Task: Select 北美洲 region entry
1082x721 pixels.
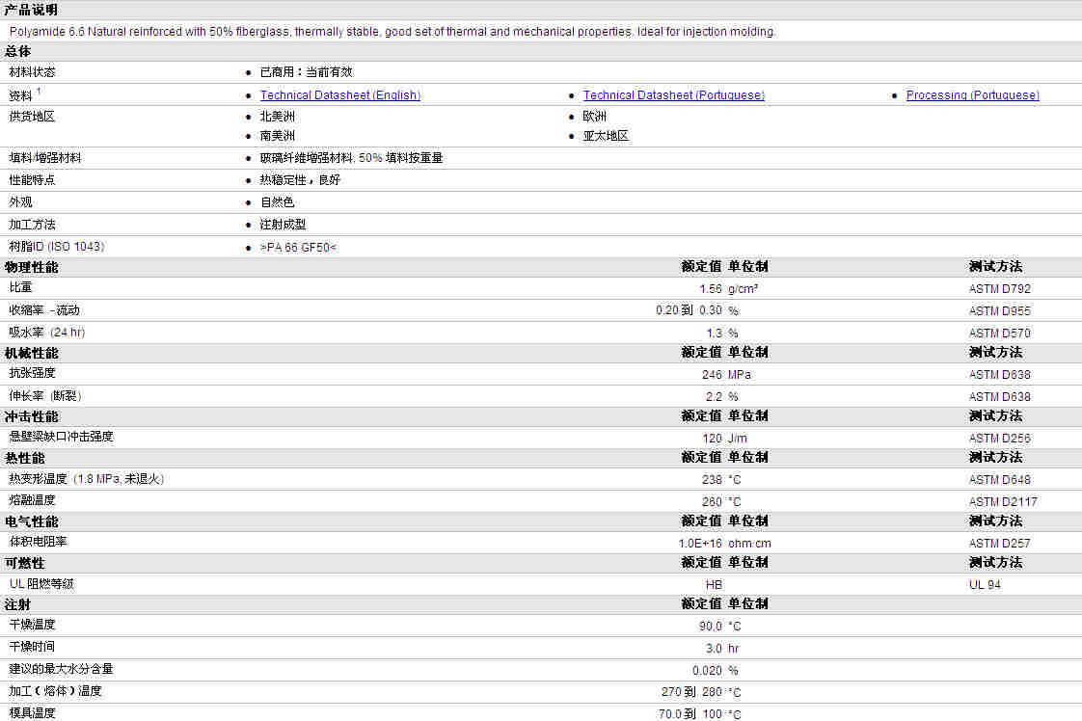Action: (x=278, y=117)
